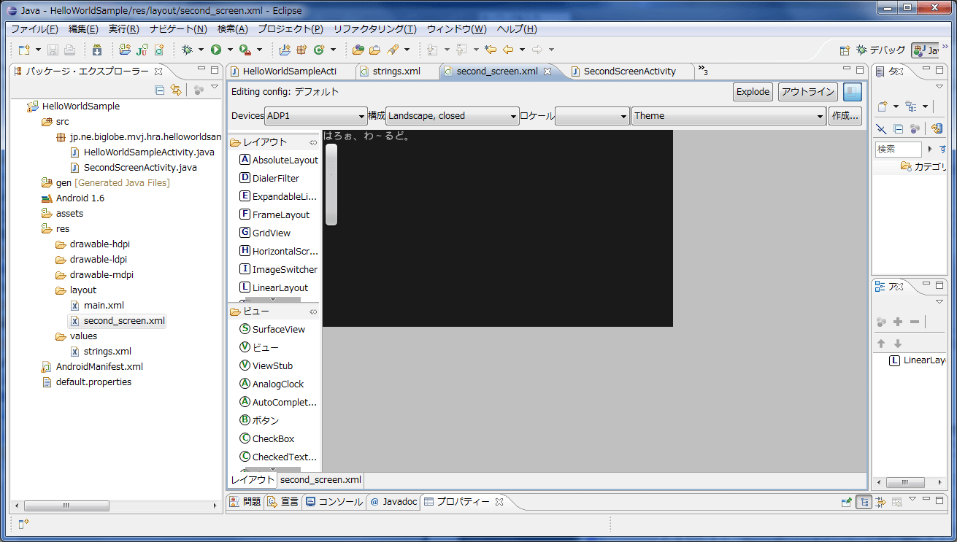Open the Devices ADP1 dropdown
Viewport: 957px width, 542px height.
tap(315, 116)
